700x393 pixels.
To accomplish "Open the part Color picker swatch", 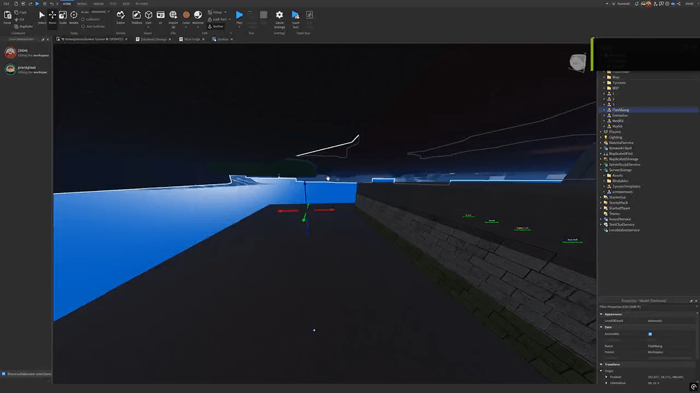I will point(186,15).
